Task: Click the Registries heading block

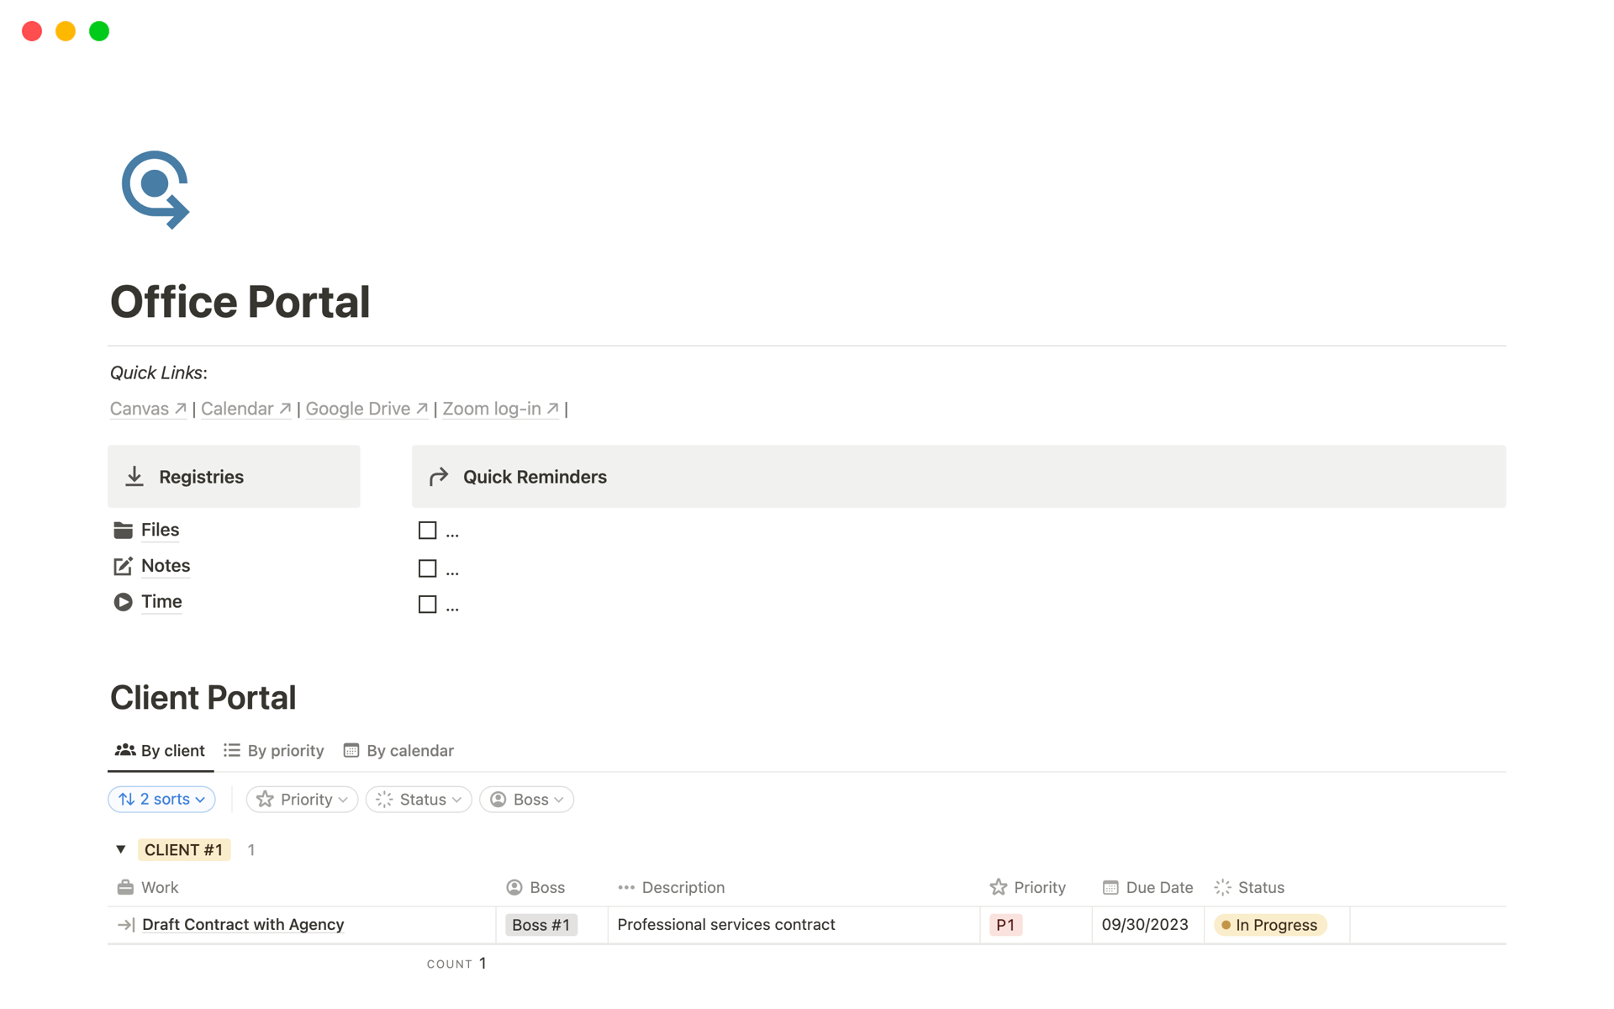Action: 234,477
